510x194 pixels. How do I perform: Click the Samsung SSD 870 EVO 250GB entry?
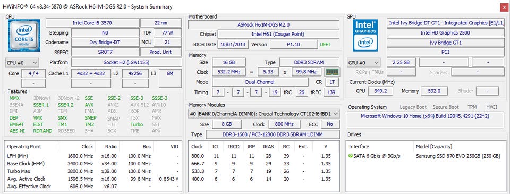point(458,156)
